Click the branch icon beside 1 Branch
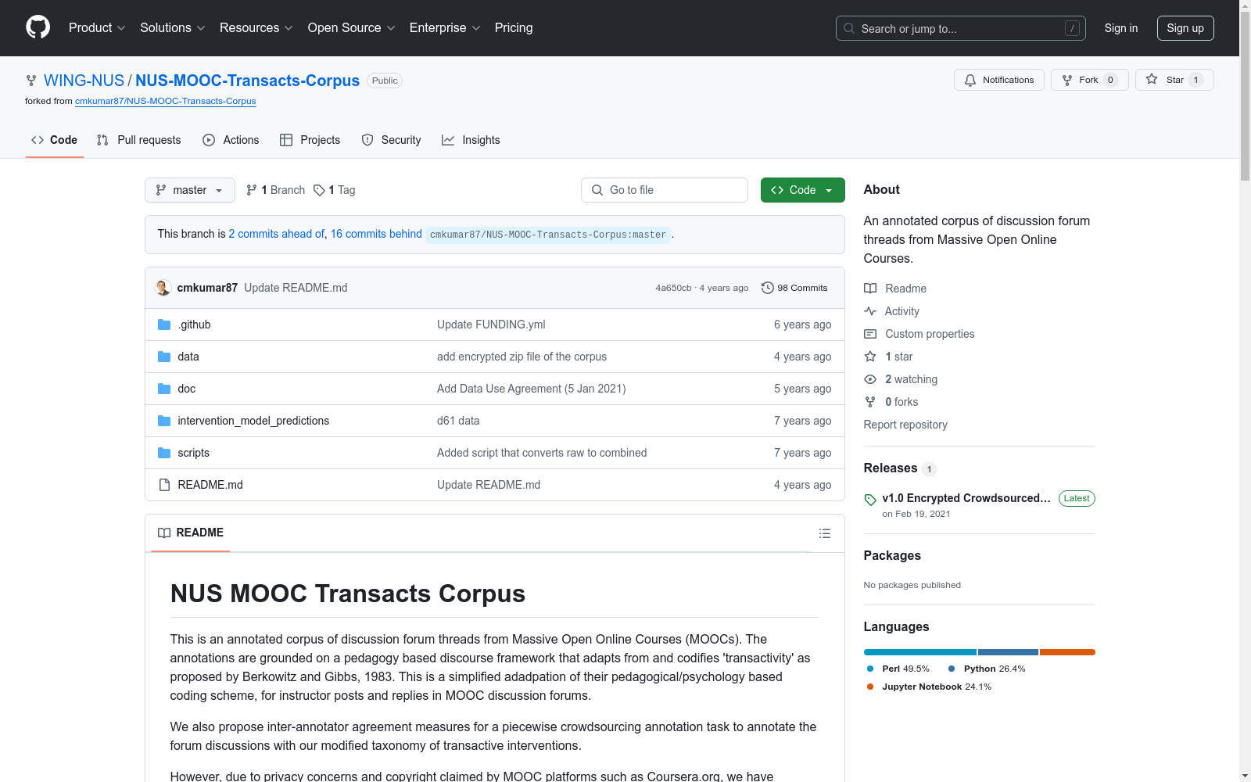Viewport: 1251px width, 782px height. [252, 190]
